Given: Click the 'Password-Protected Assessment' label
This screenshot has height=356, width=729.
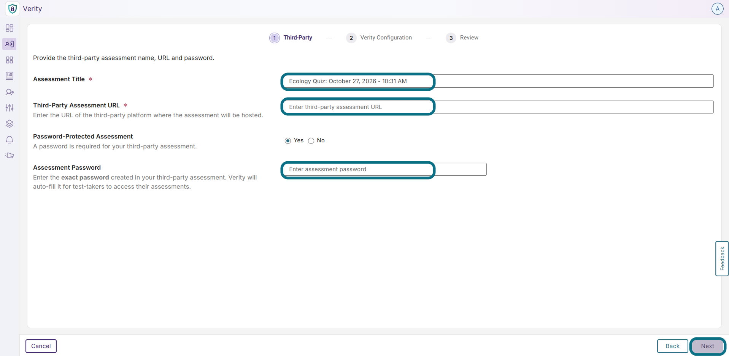Looking at the screenshot, I should click(x=83, y=136).
